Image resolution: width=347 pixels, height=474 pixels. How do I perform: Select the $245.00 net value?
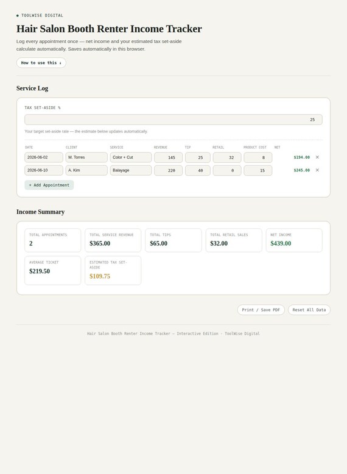point(301,170)
